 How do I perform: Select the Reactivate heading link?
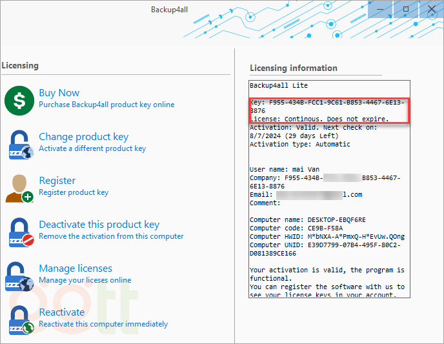[62, 312]
